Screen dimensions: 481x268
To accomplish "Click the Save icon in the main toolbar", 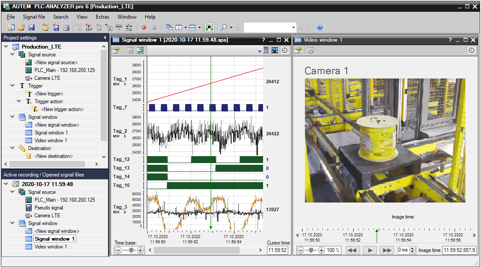I will click(32, 27).
